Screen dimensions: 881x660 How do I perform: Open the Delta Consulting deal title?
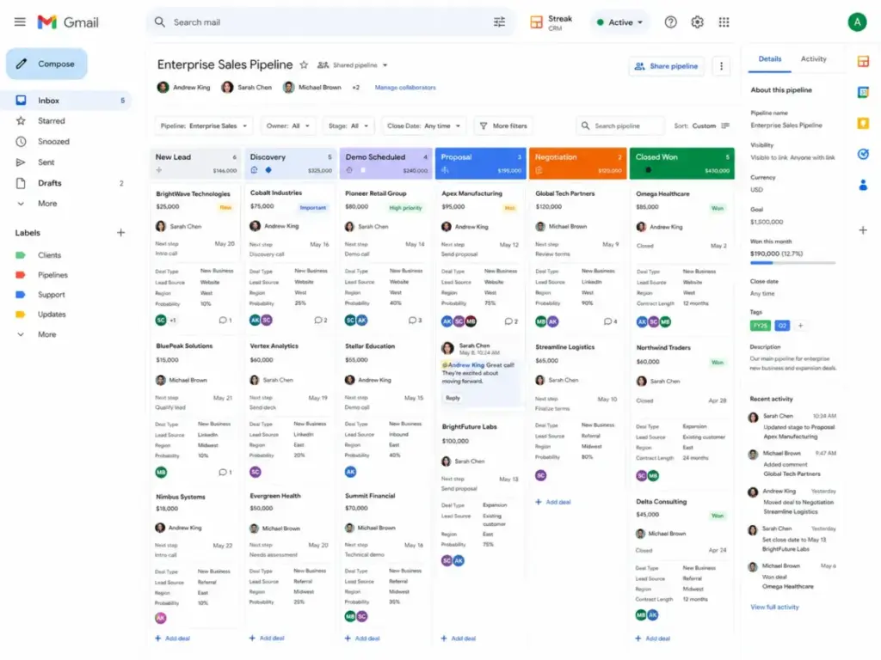pyautogui.click(x=662, y=502)
